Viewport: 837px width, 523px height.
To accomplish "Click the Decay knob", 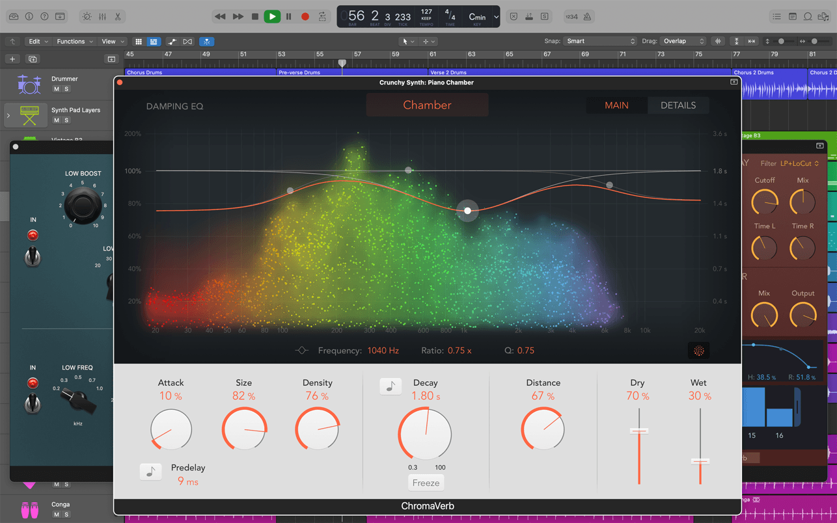I will [425, 434].
